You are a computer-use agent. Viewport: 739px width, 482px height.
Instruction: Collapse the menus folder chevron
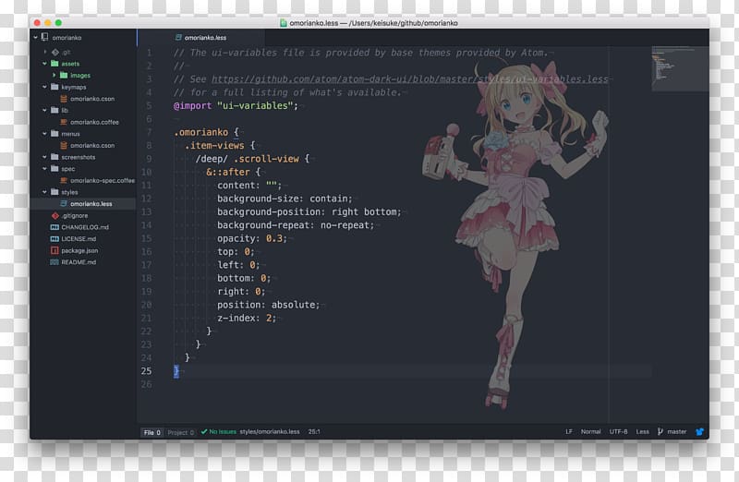pos(44,134)
